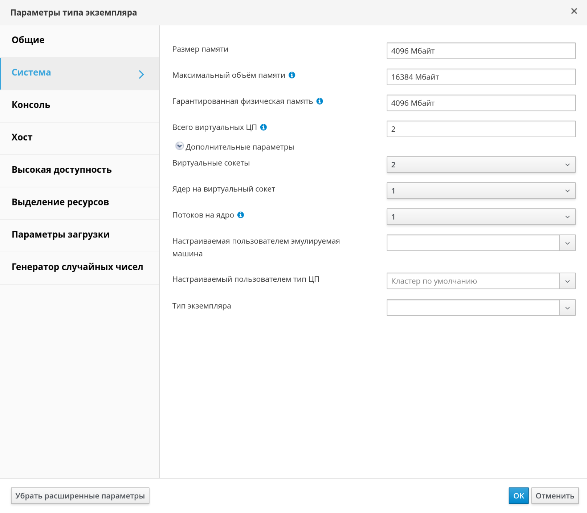Image resolution: width=587 pixels, height=513 pixels.
Task: Go to the Высокая доступность tab
Action: [x=62, y=170]
